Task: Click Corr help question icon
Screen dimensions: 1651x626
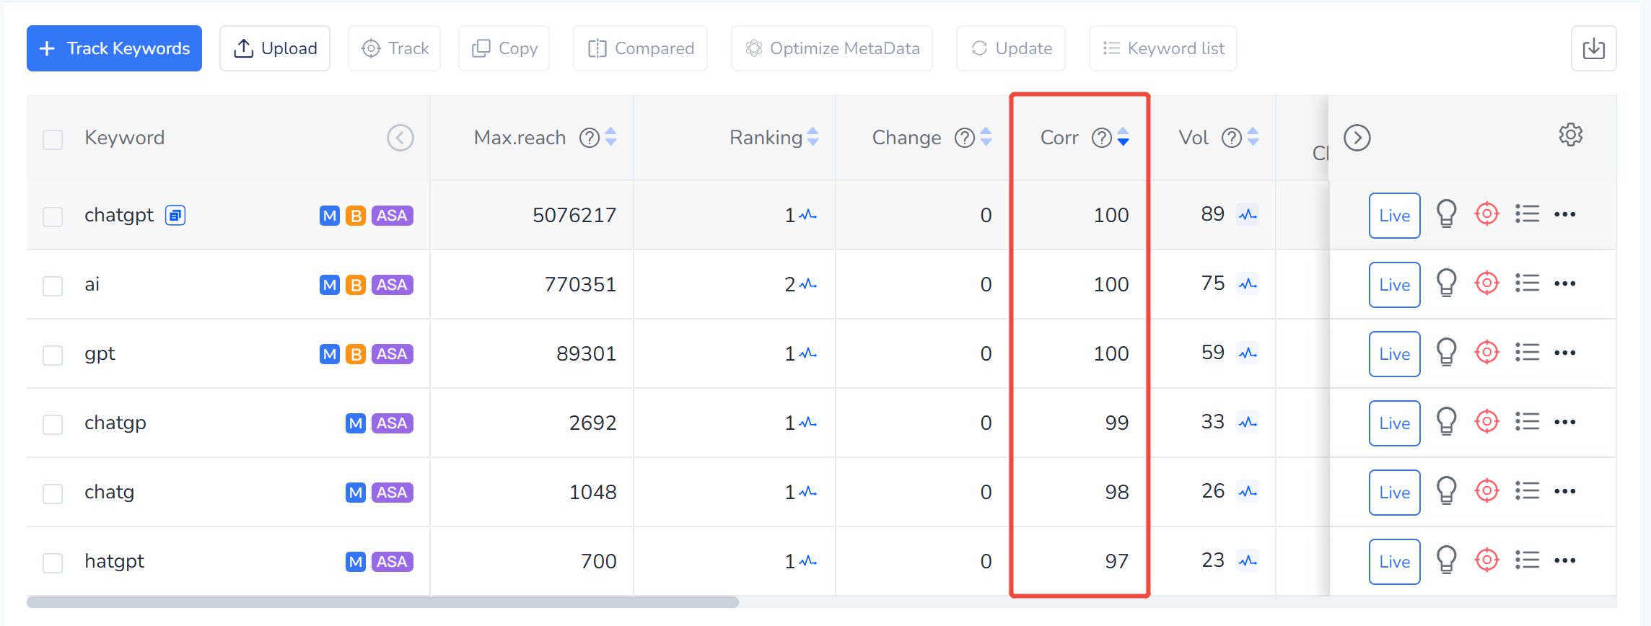Action: coord(1102,138)
